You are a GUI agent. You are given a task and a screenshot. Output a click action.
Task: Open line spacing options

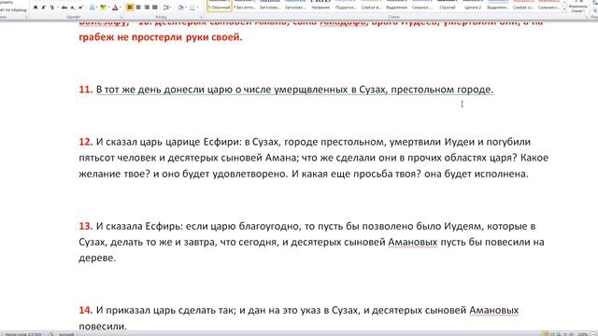(x=166, y=7)
